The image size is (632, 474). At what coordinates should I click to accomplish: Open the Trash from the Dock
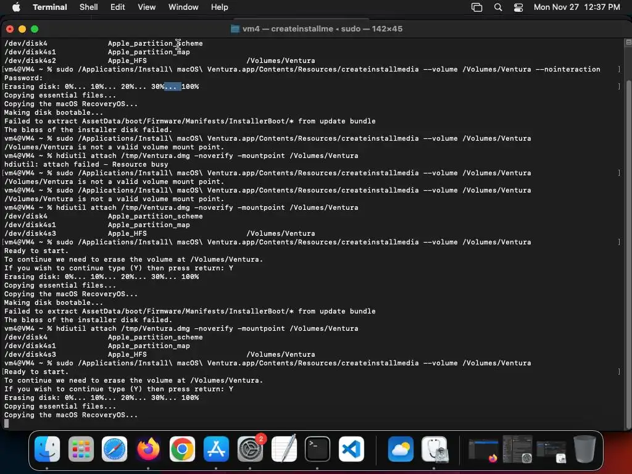point(585,449)
